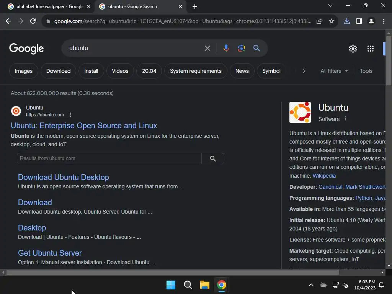This screenshot has height=294, width=392.
Task: Select the 20.04 filter chip
Action: (x=149, y=71)
